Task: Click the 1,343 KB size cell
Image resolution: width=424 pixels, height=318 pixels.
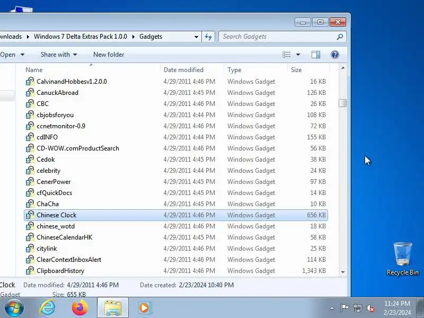Action: (314, 271)
